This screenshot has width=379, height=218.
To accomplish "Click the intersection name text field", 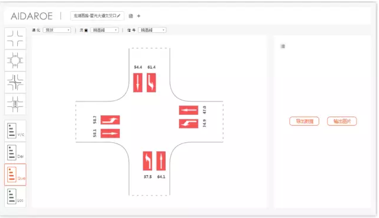I will pos(97,16).
